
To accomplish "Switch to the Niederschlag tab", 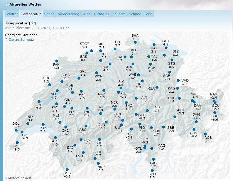I will [68, 14].
